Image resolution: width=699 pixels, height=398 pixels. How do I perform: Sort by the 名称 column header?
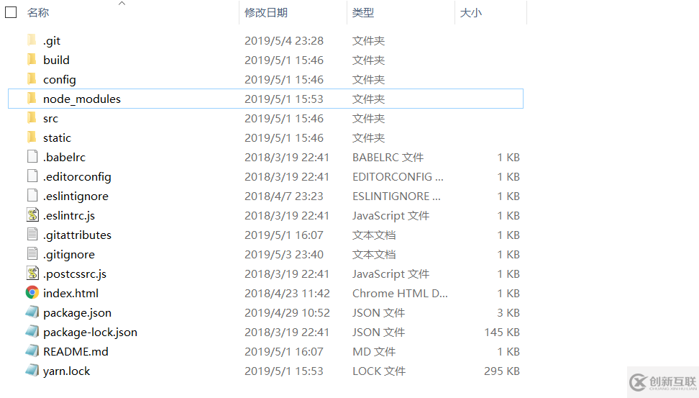tap(38, 12)
